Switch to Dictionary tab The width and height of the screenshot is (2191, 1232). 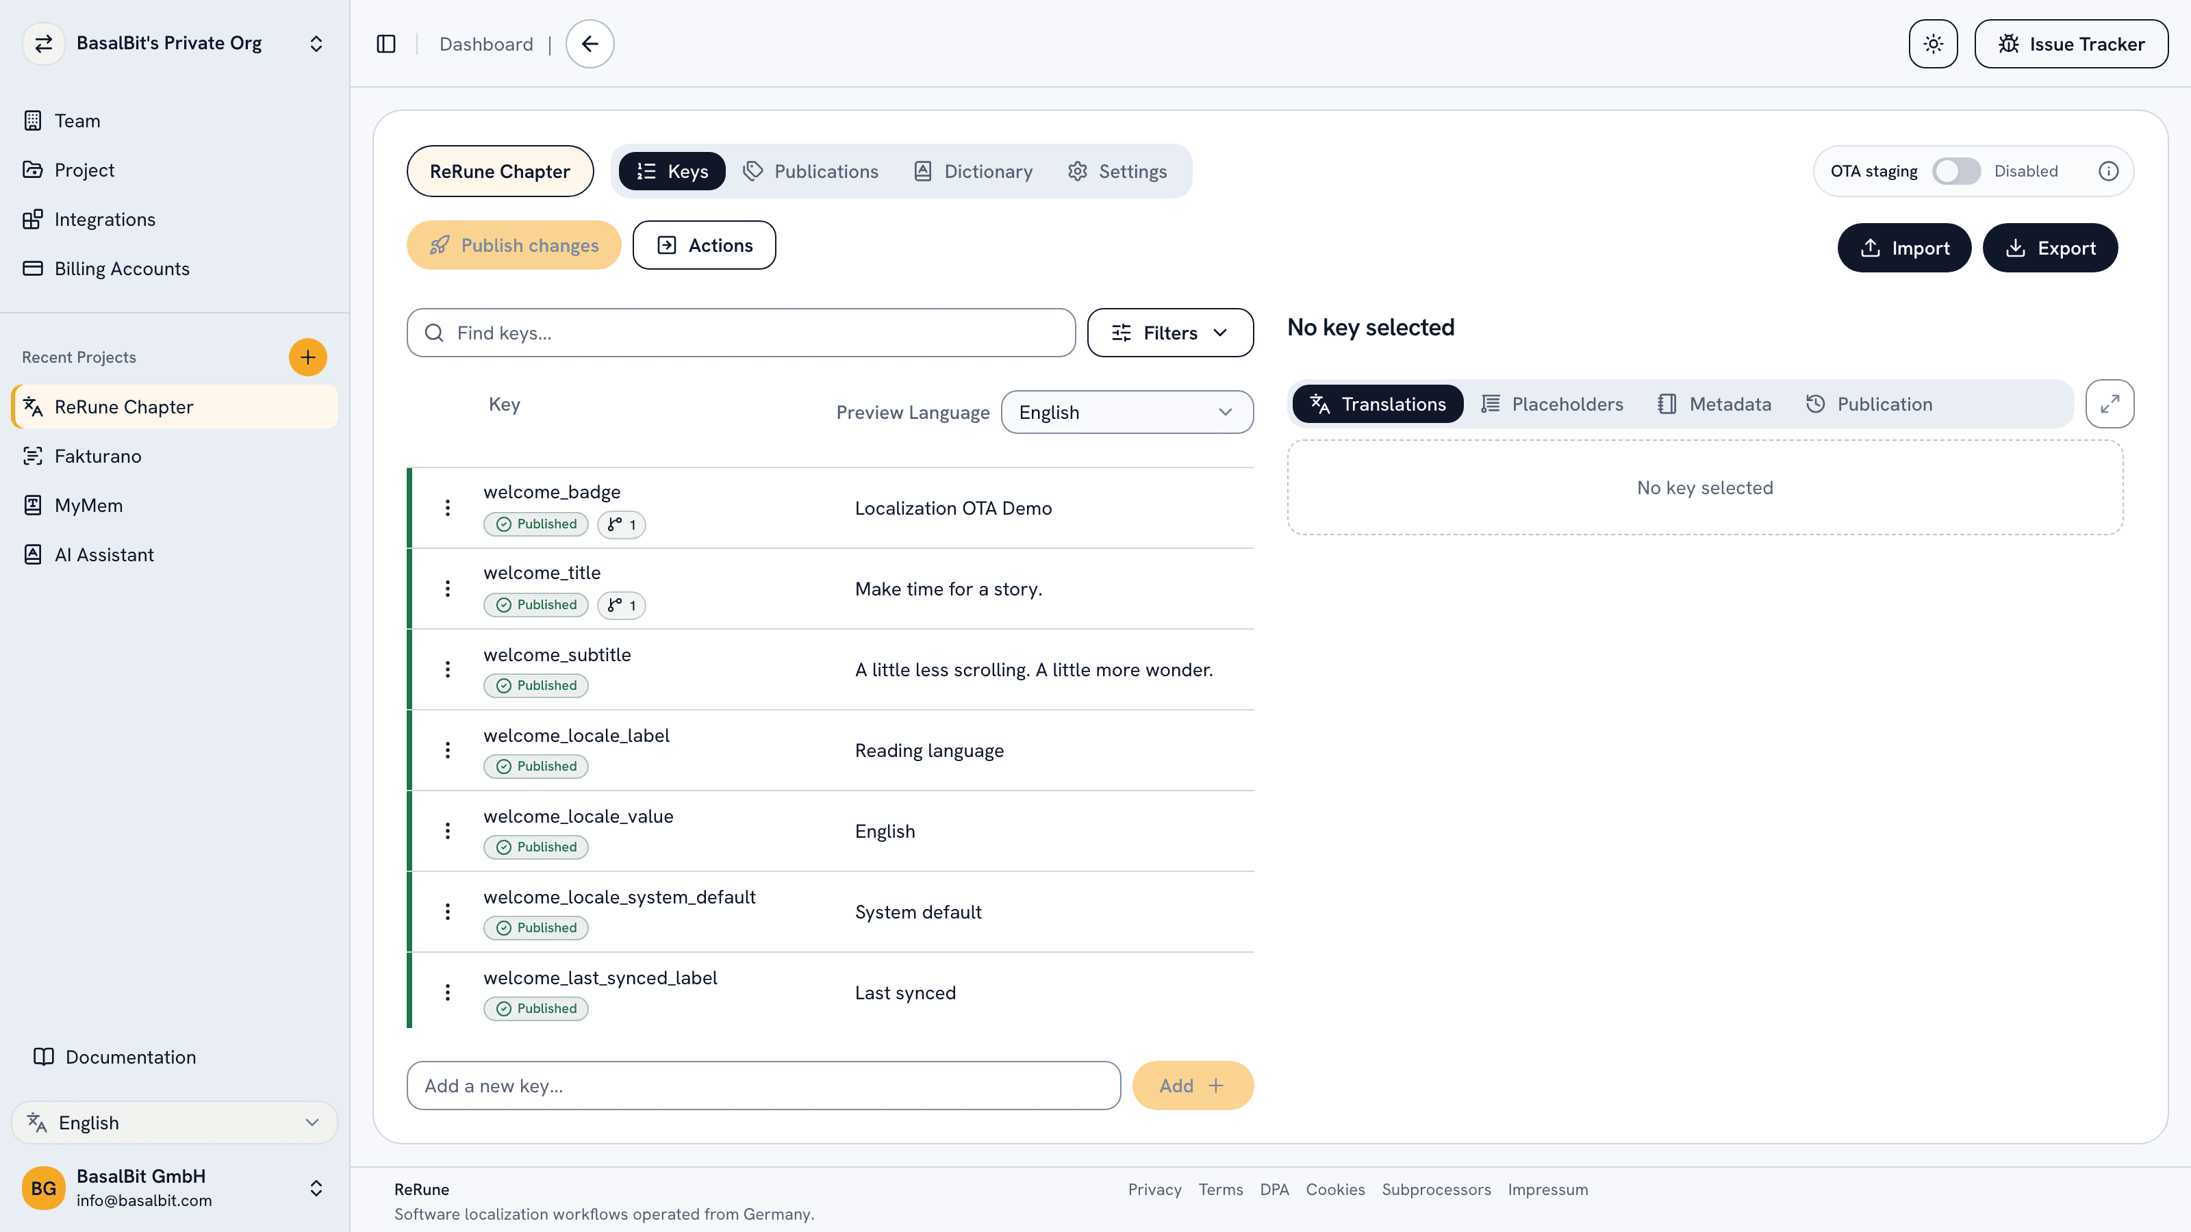(974, 171)
